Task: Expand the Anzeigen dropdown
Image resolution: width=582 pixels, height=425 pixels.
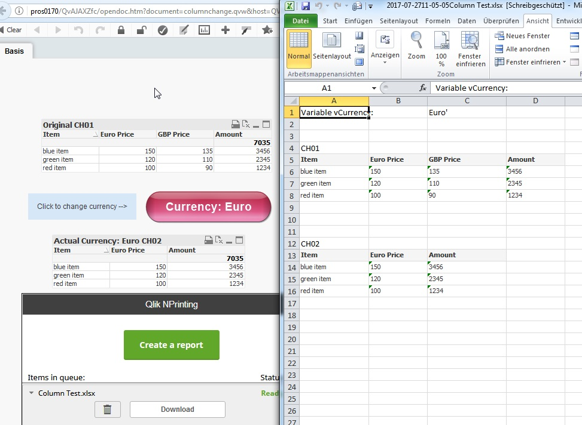Action: point(385,48)
